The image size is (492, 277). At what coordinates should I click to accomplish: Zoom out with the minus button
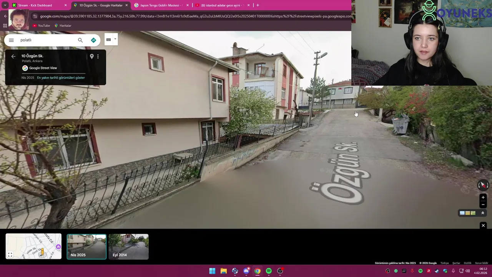click(x=483, y=205)
